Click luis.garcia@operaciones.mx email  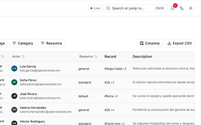click(40, 70)
